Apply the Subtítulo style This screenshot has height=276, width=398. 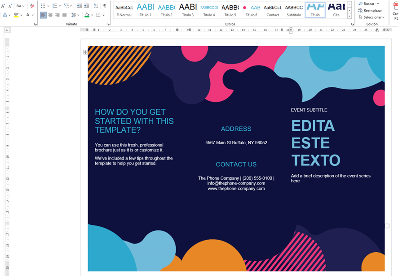click(x=294, y=9)
